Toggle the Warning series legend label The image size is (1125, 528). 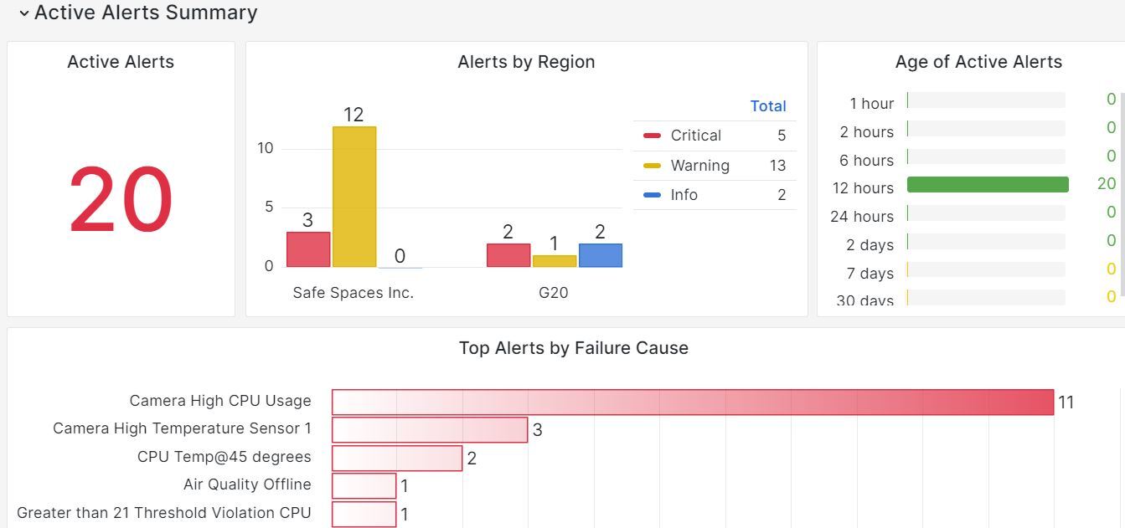point(699,166)
